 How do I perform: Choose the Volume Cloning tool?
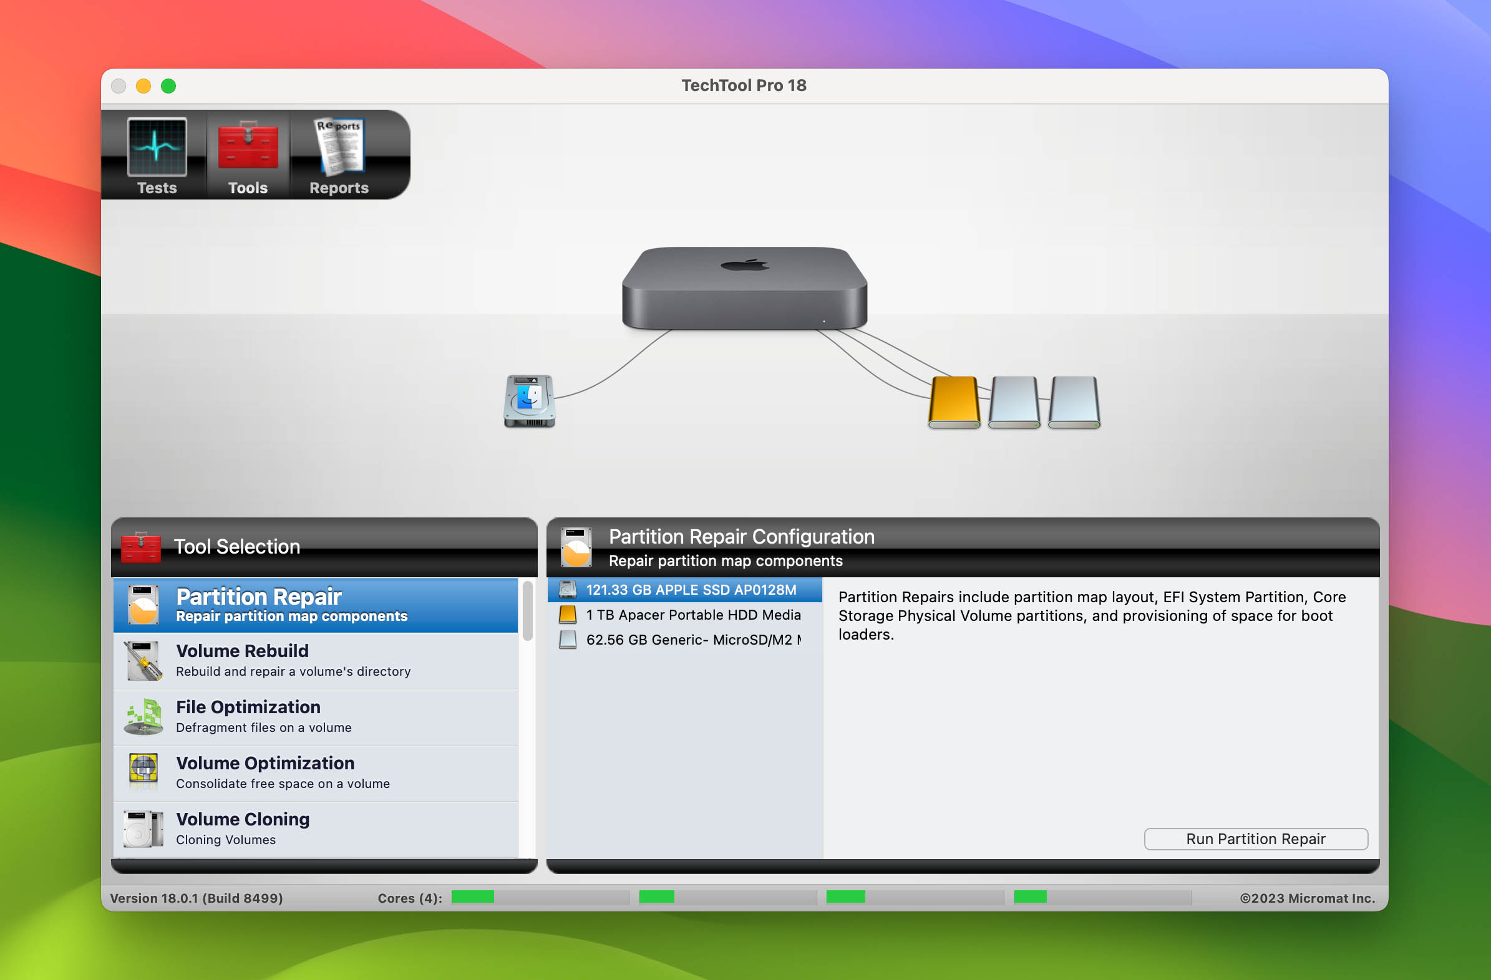pyautogui.click(x=316, y=829)
